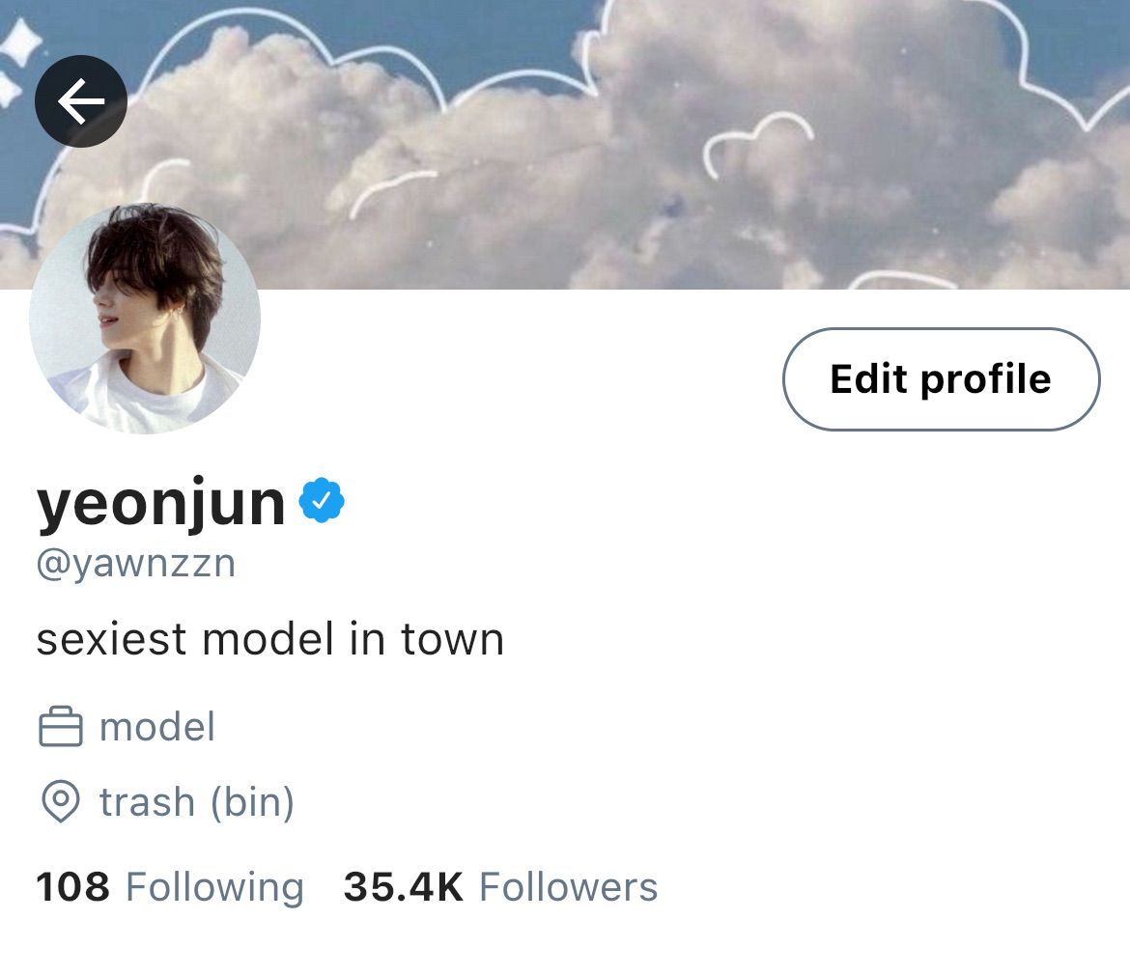Open the Edit profile button

(942, 379)
